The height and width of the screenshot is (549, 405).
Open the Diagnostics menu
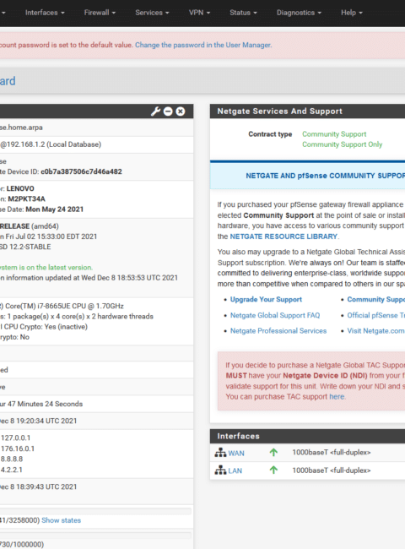299,13
